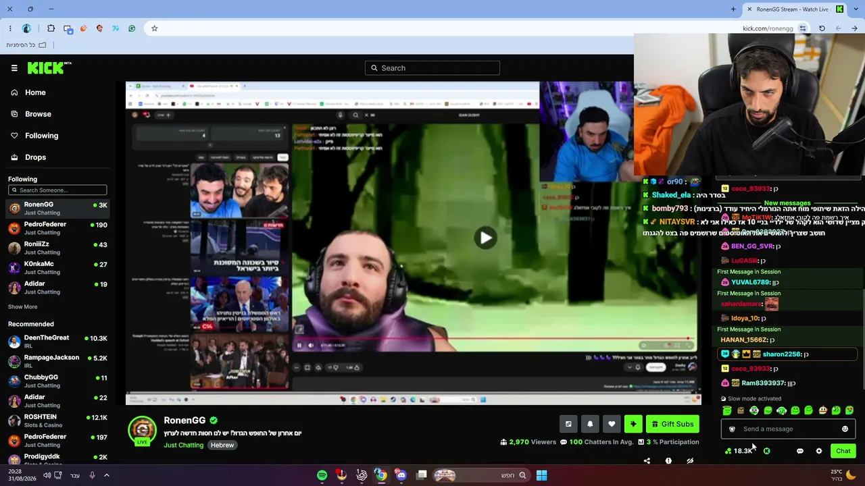
Task: Click username sharon2256 in chat
Action: [x=781, y=354]
